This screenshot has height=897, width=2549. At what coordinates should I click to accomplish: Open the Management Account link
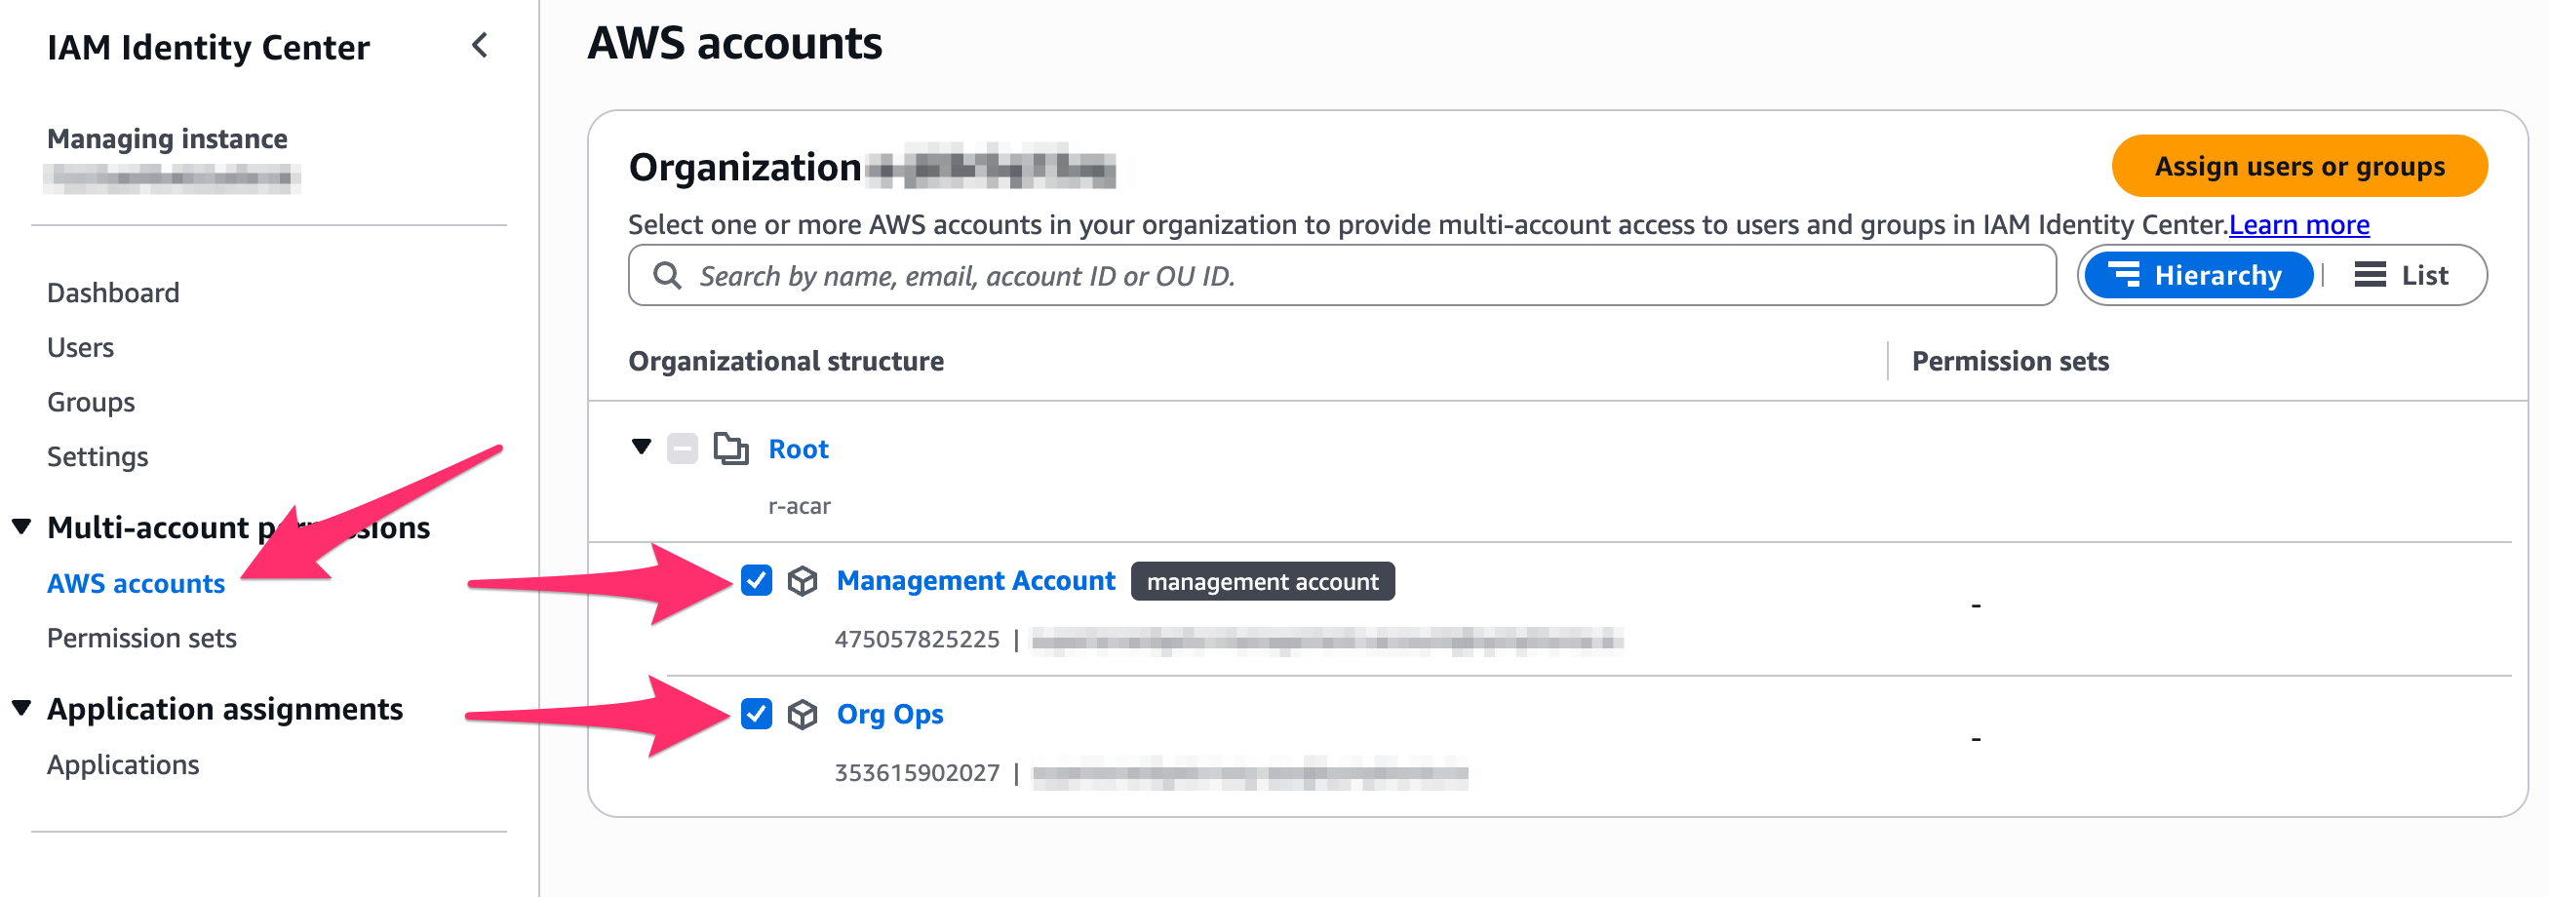pos(976,580)
